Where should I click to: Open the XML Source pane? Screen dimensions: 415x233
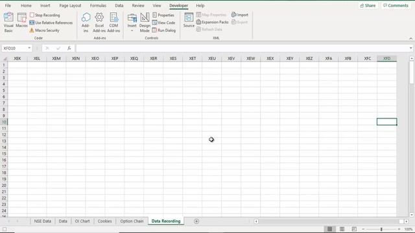[189, 20]
